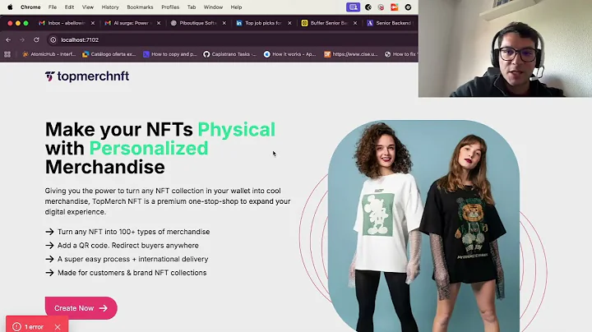592x332 pixels.
Task: Reload the page with the refresh icon
Action: [x=36, y=39]
